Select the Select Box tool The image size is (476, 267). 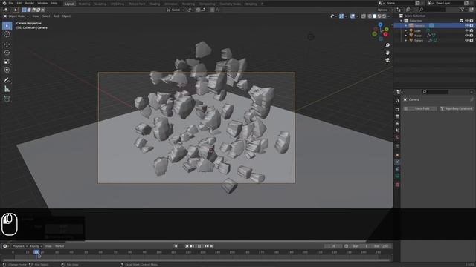(x=7, y=25)
